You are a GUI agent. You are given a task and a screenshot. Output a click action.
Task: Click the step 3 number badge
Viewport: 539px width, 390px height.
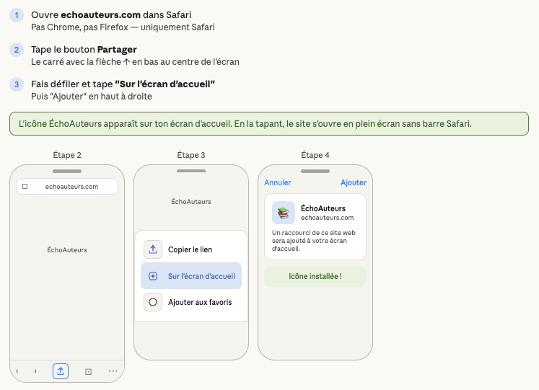point(17,84)
